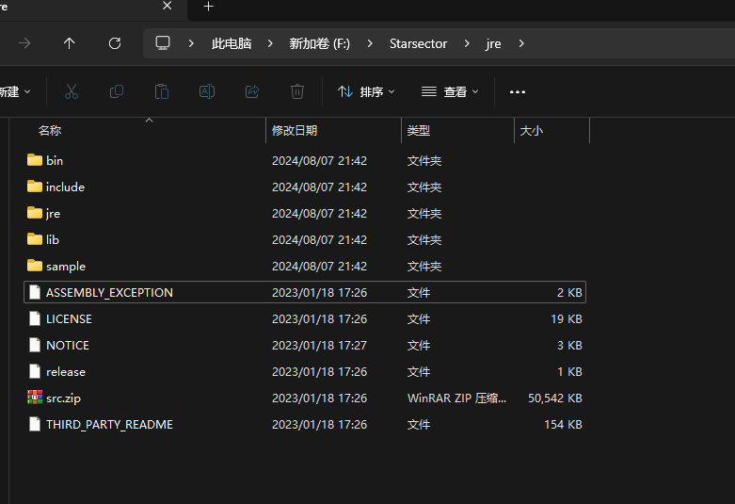Refresh the current folder view
Viewport: 735px width, 504px height.
(x=115, y=43)
